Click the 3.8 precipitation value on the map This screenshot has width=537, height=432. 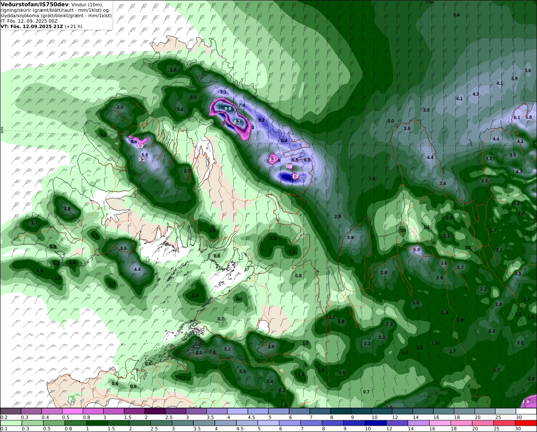(x=513, y=155)
